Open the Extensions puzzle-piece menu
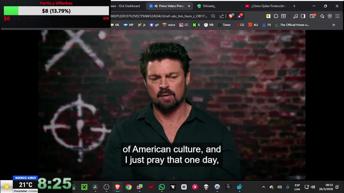This screenshot has height=193, width=344. (276, 16)
